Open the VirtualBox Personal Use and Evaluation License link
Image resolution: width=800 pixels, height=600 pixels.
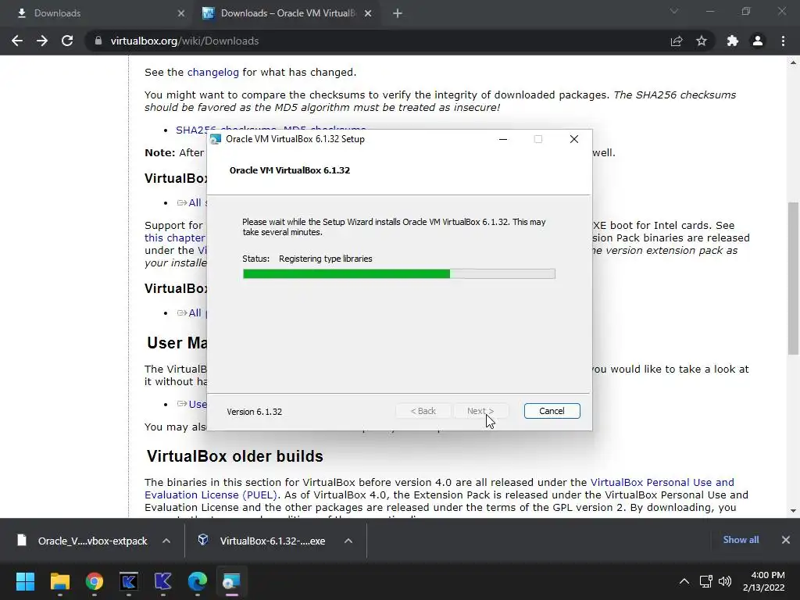point(439,488)
